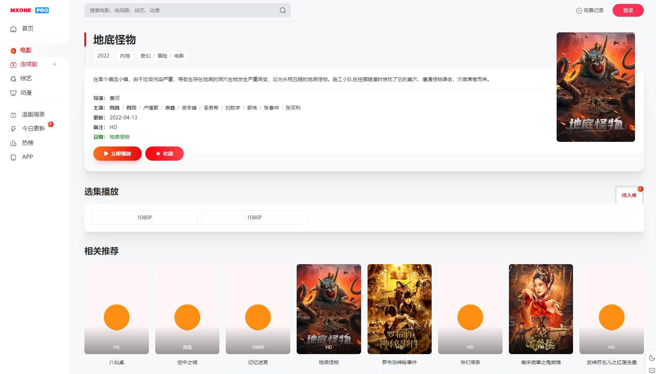Switch to the second 1080P source tab
The width and height of the screenshot is (656, 374).
point(254,217)
